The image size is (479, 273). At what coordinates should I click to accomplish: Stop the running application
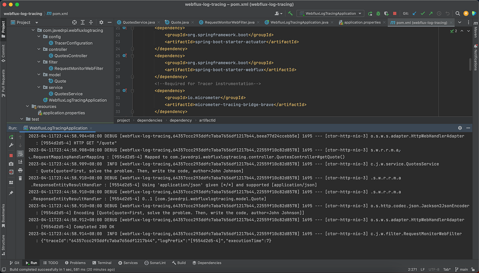[x=10, y=155]
